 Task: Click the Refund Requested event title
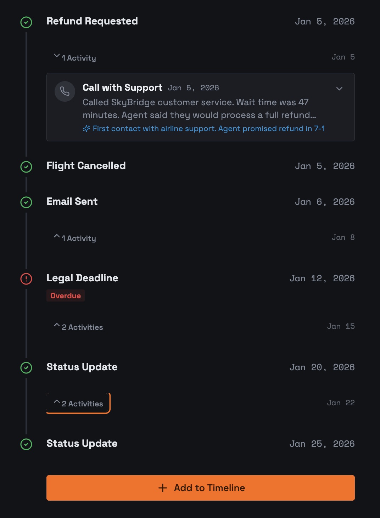pyautogui.click(x=92, y=21)
